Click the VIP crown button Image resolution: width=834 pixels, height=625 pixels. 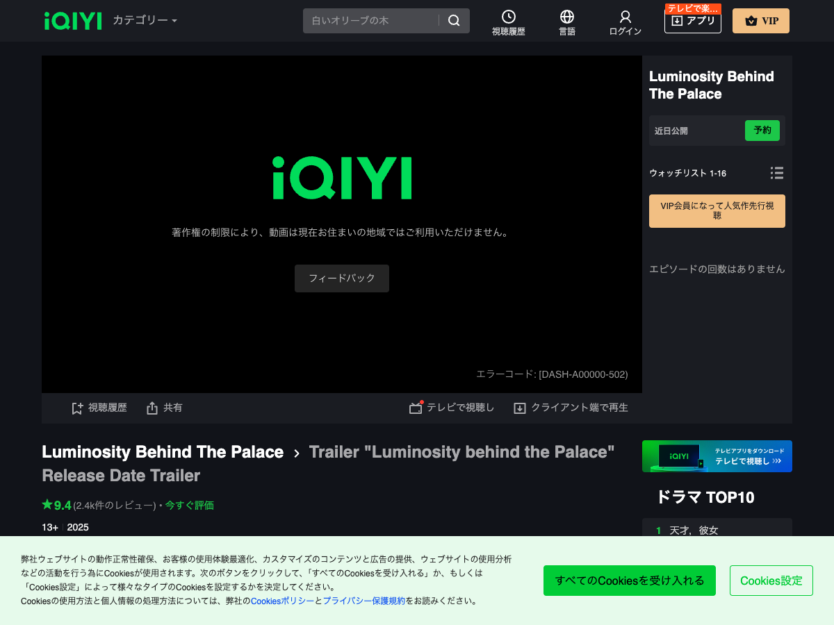point(761,21)
